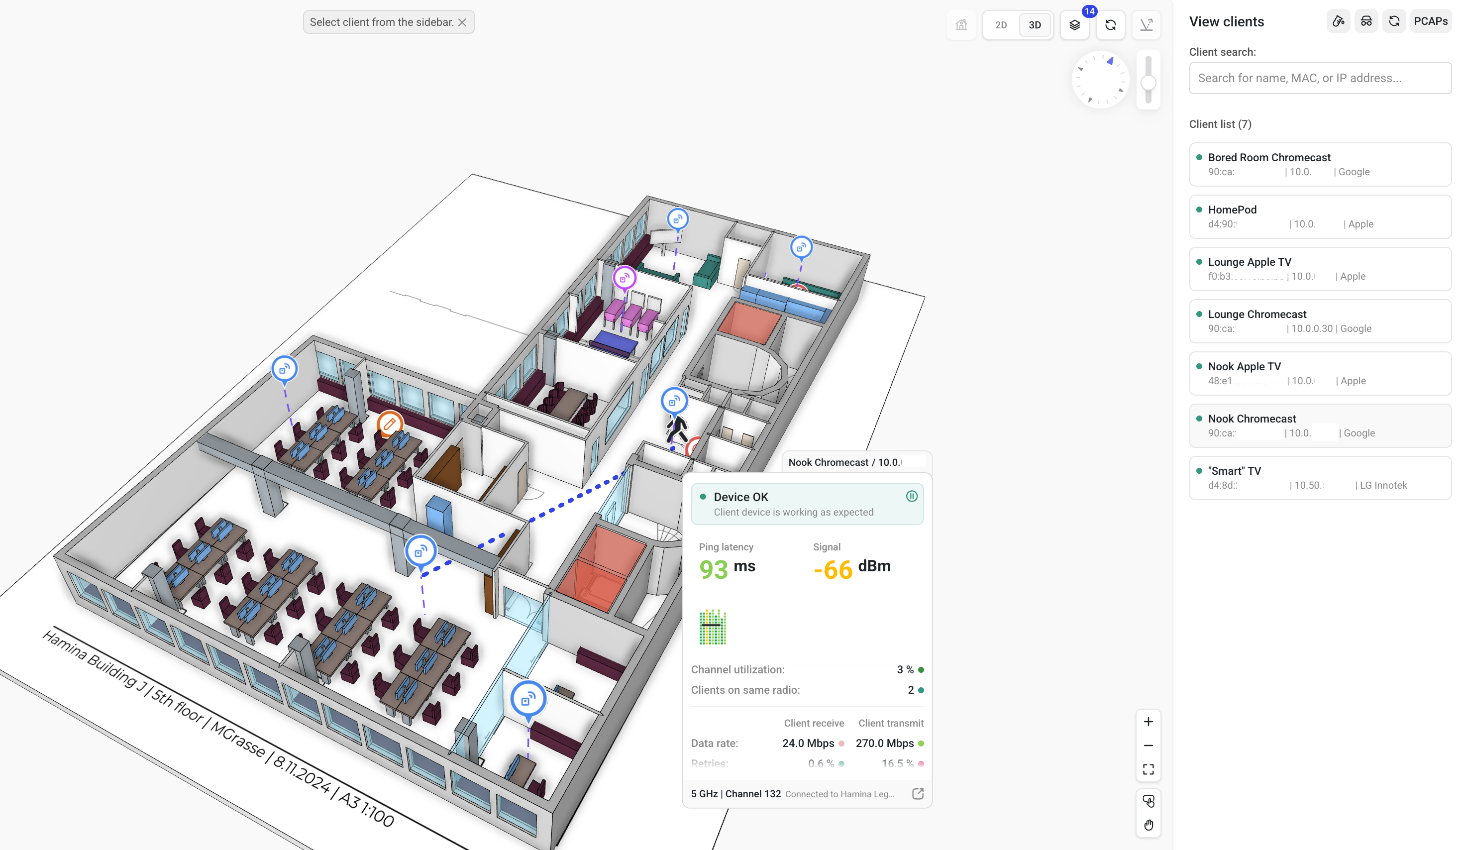Adjust the vertical tilt slider knob
The image size is (1463, 850).
coord(1148,83)
